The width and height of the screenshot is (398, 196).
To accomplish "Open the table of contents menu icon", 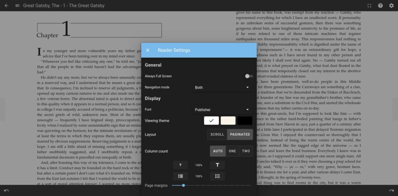I will click(17, 5).
